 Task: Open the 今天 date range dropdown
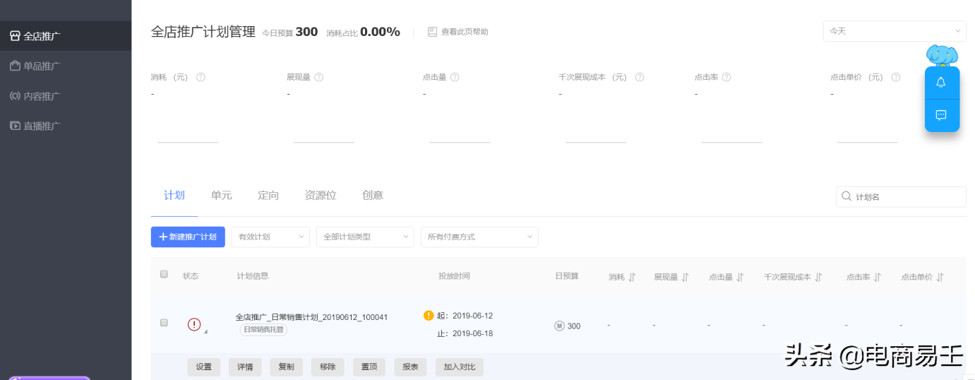coord(895,31)
